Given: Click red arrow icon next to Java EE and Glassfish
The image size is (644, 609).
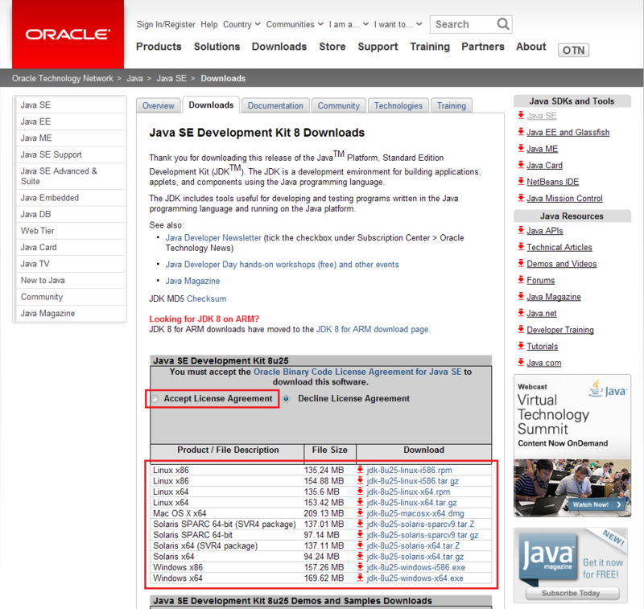Looking at the screenshot, I should pyautogui.click(x=521, y=132).
